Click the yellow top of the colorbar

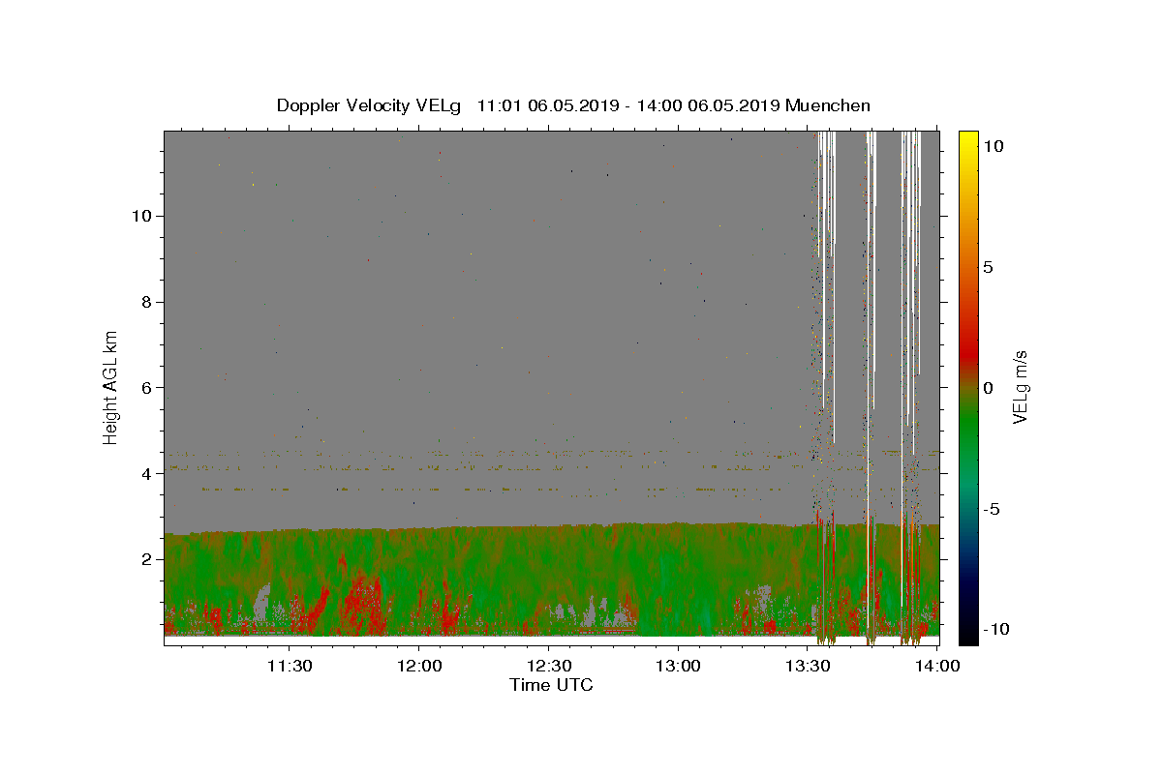pos(967,140)
